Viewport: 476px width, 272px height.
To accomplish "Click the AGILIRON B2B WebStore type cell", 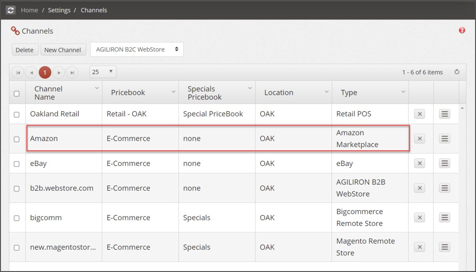I will click(370, 188).
